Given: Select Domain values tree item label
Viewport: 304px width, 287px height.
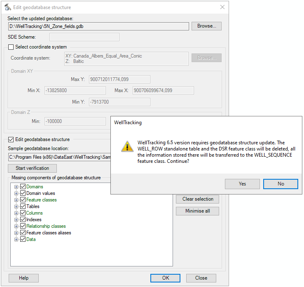Looking at the screenshot, I should click(41, 193).
